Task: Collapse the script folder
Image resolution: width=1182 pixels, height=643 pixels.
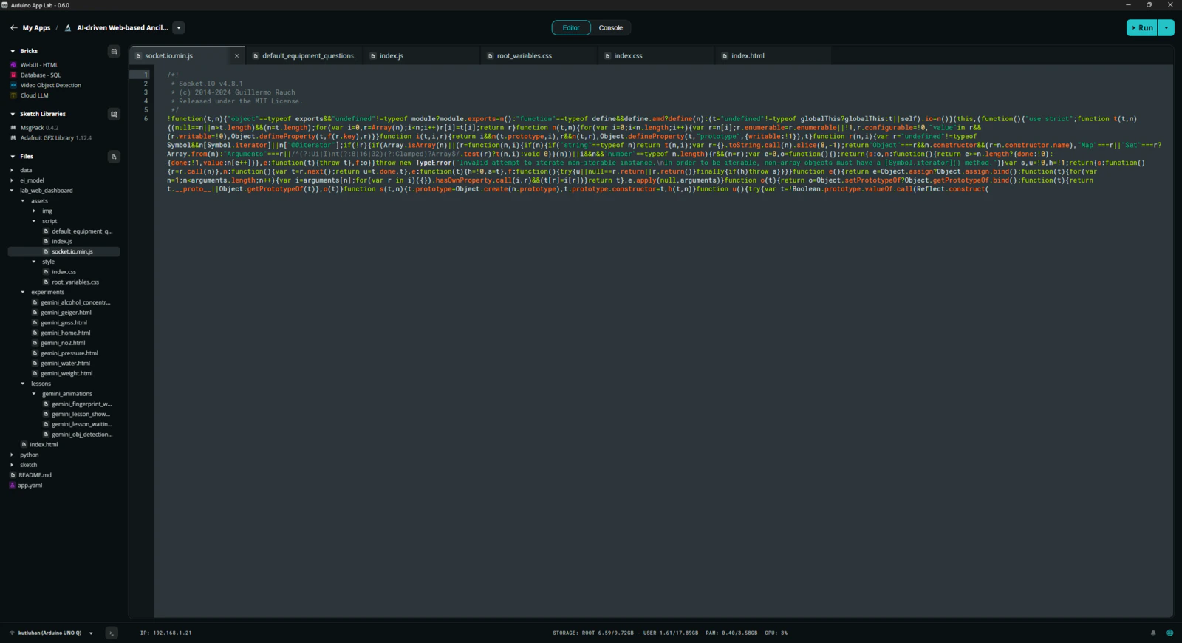Action: pyautogui.click(x=34, y=221)
